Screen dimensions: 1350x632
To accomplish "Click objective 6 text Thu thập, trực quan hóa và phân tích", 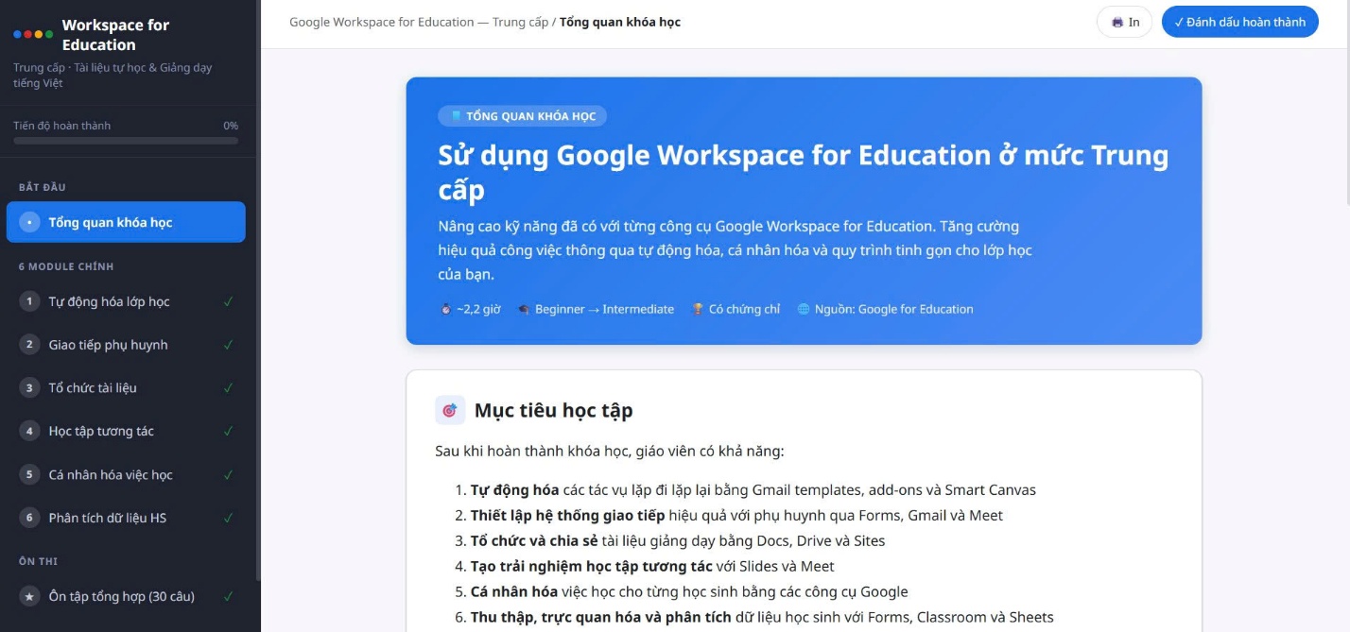I will tap(601, 618).
